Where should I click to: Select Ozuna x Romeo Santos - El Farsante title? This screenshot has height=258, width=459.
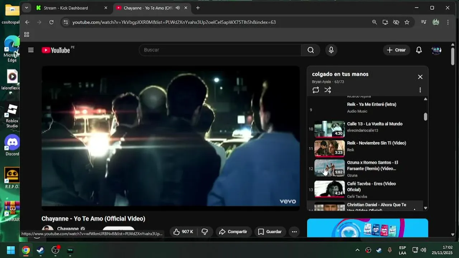click(x=373, y=166)
